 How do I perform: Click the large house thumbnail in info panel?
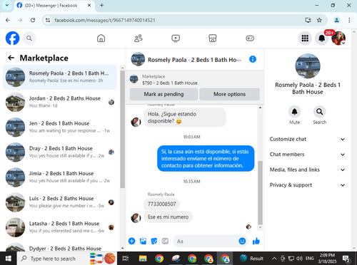click(x=308, y=66)
